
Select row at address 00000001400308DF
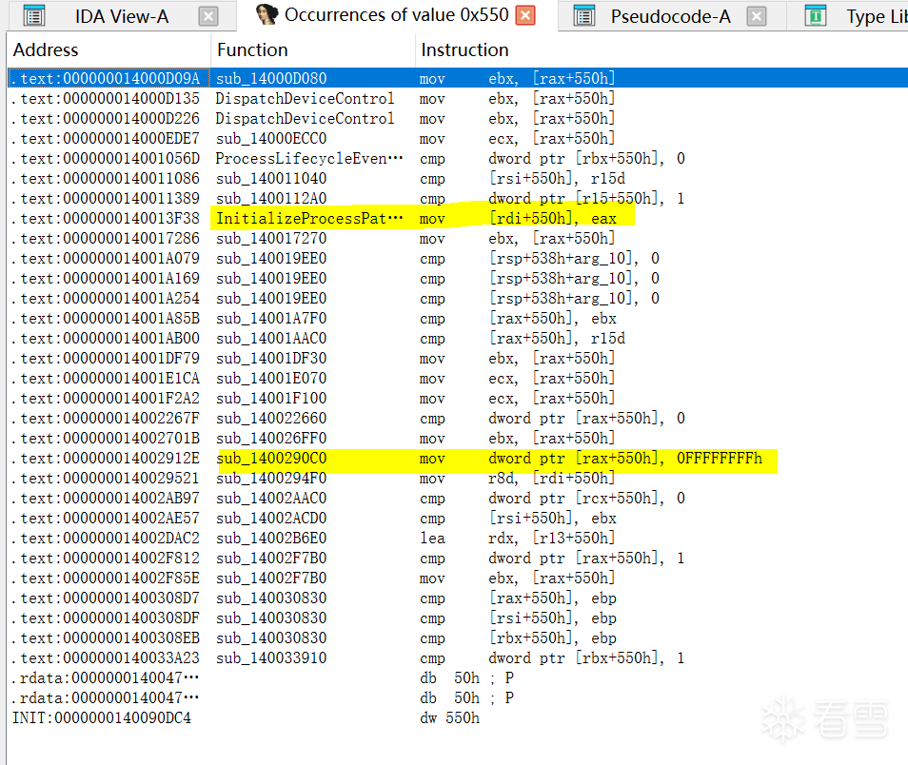click(458, 618)
